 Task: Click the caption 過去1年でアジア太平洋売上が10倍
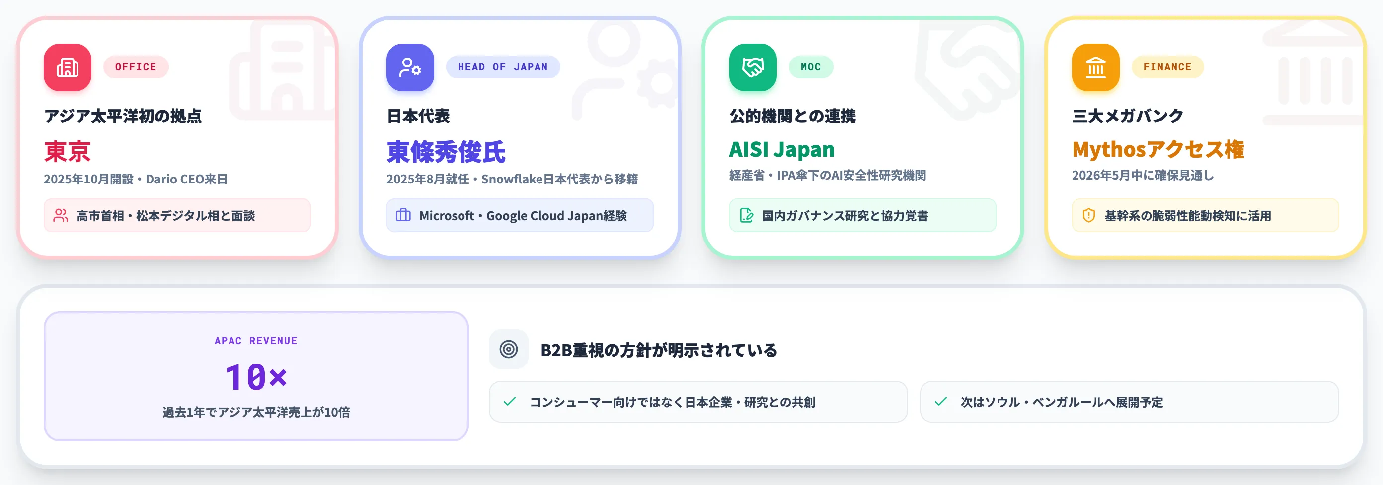(x=256, y=412)
